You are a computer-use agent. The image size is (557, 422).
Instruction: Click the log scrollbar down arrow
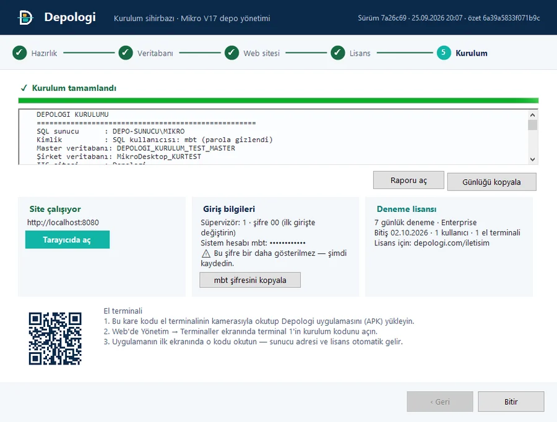(532, 159)
